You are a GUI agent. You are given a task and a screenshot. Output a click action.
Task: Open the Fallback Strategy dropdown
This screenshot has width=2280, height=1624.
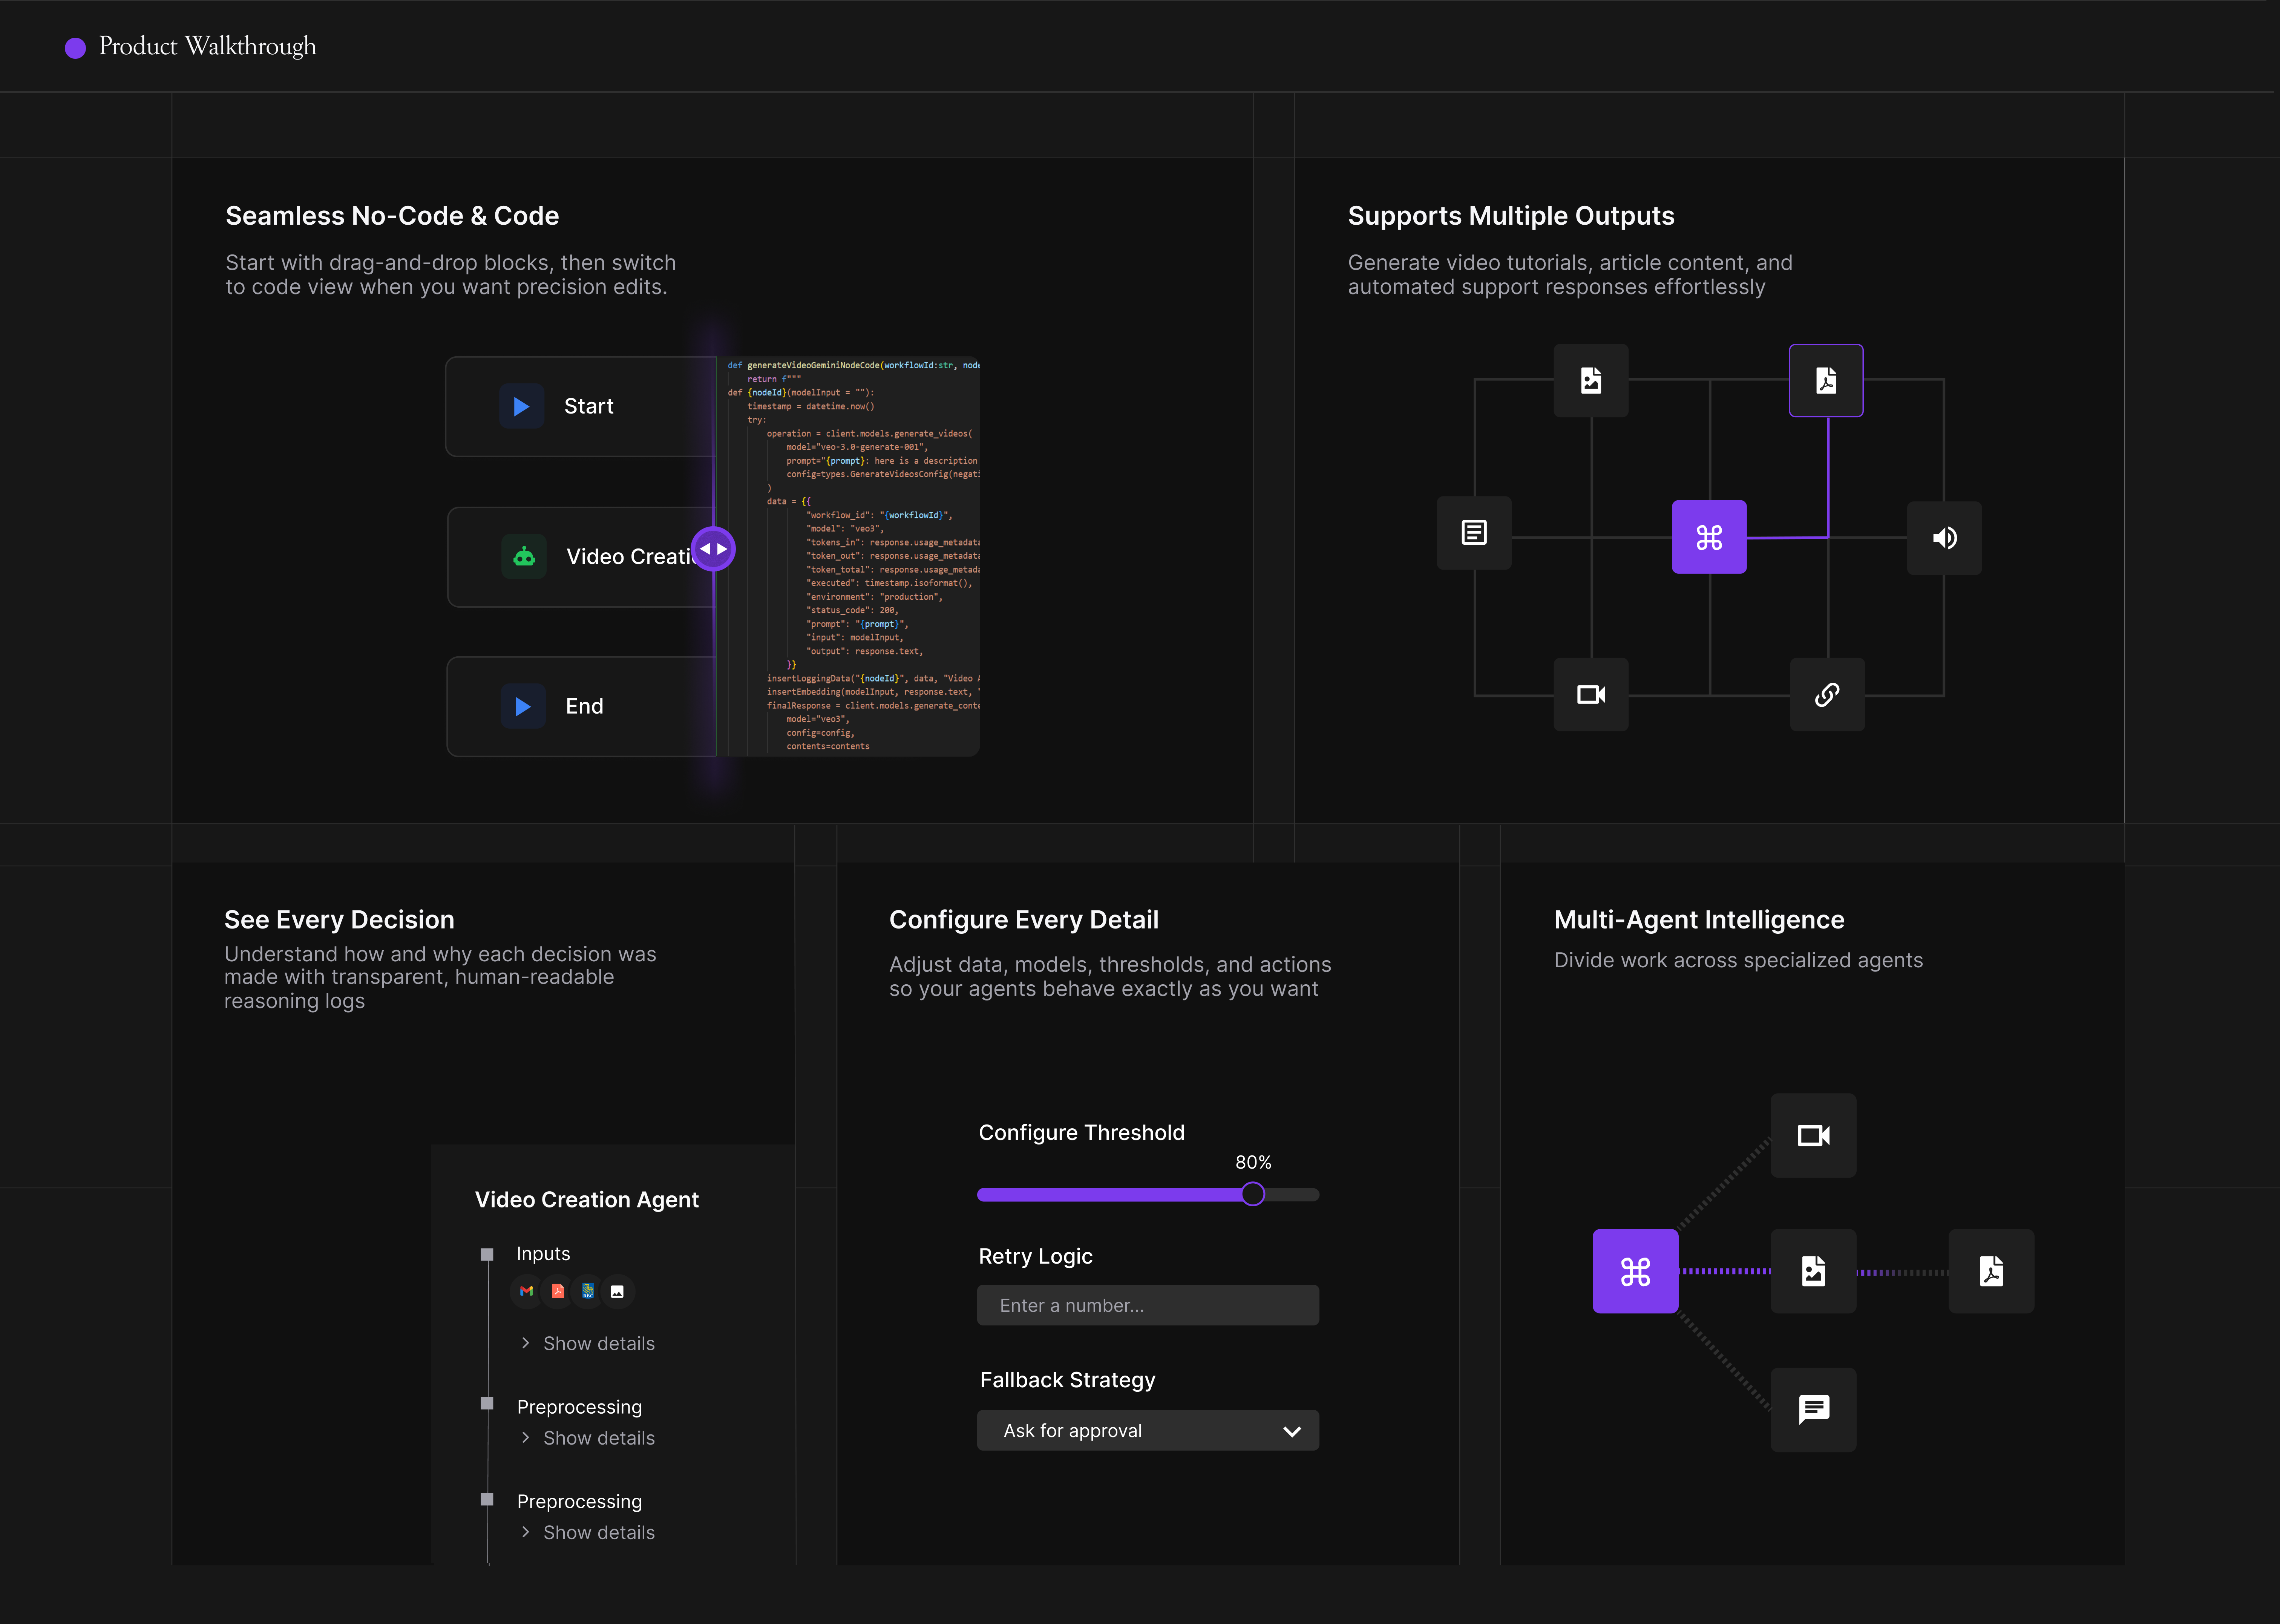pos(1147,1430)
